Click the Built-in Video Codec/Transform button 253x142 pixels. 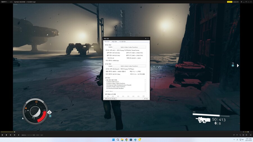(129, 47)
